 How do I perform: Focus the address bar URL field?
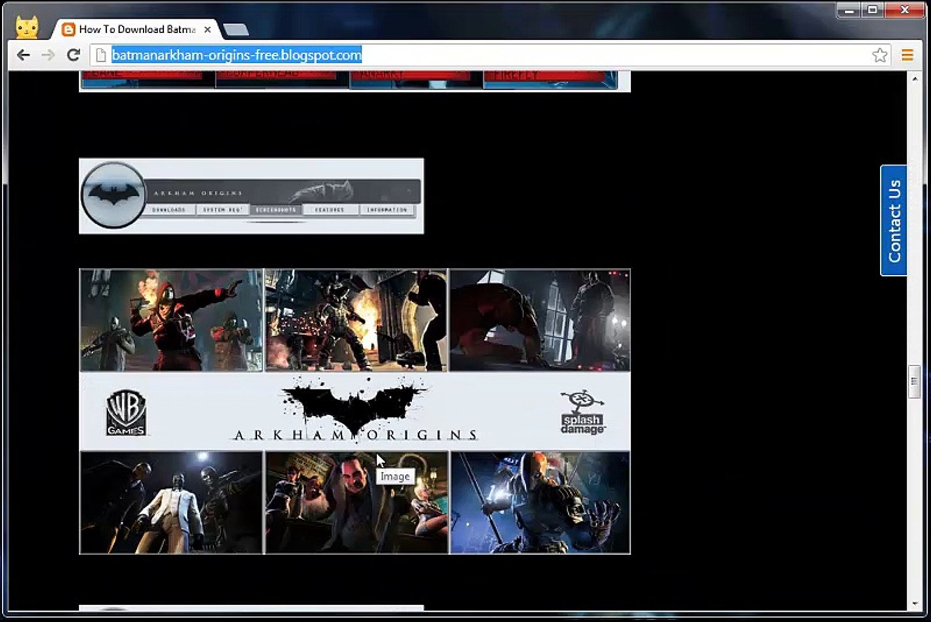[x=489, y=55]
